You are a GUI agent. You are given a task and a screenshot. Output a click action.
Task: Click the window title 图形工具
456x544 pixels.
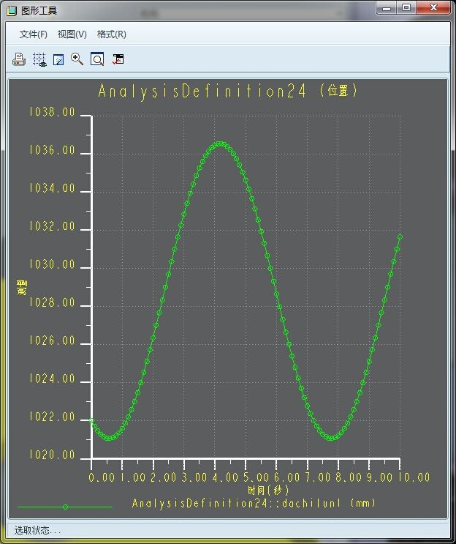tap(39, 11)
